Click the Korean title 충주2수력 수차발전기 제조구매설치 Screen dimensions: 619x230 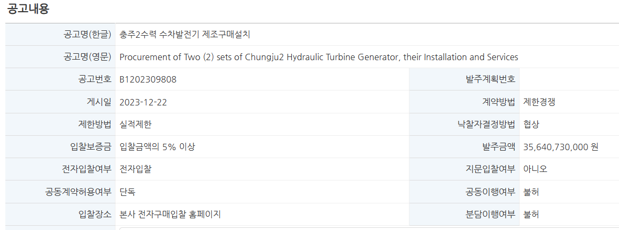click(185, 35)
